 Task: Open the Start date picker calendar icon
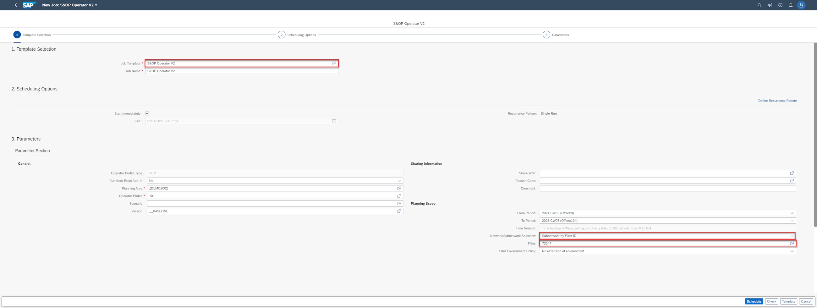(334, 121)
